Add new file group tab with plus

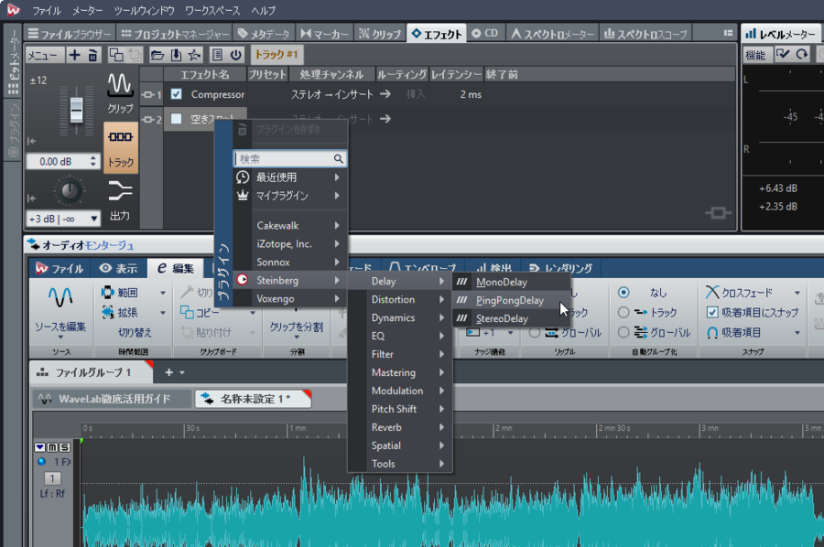[168, 372]
